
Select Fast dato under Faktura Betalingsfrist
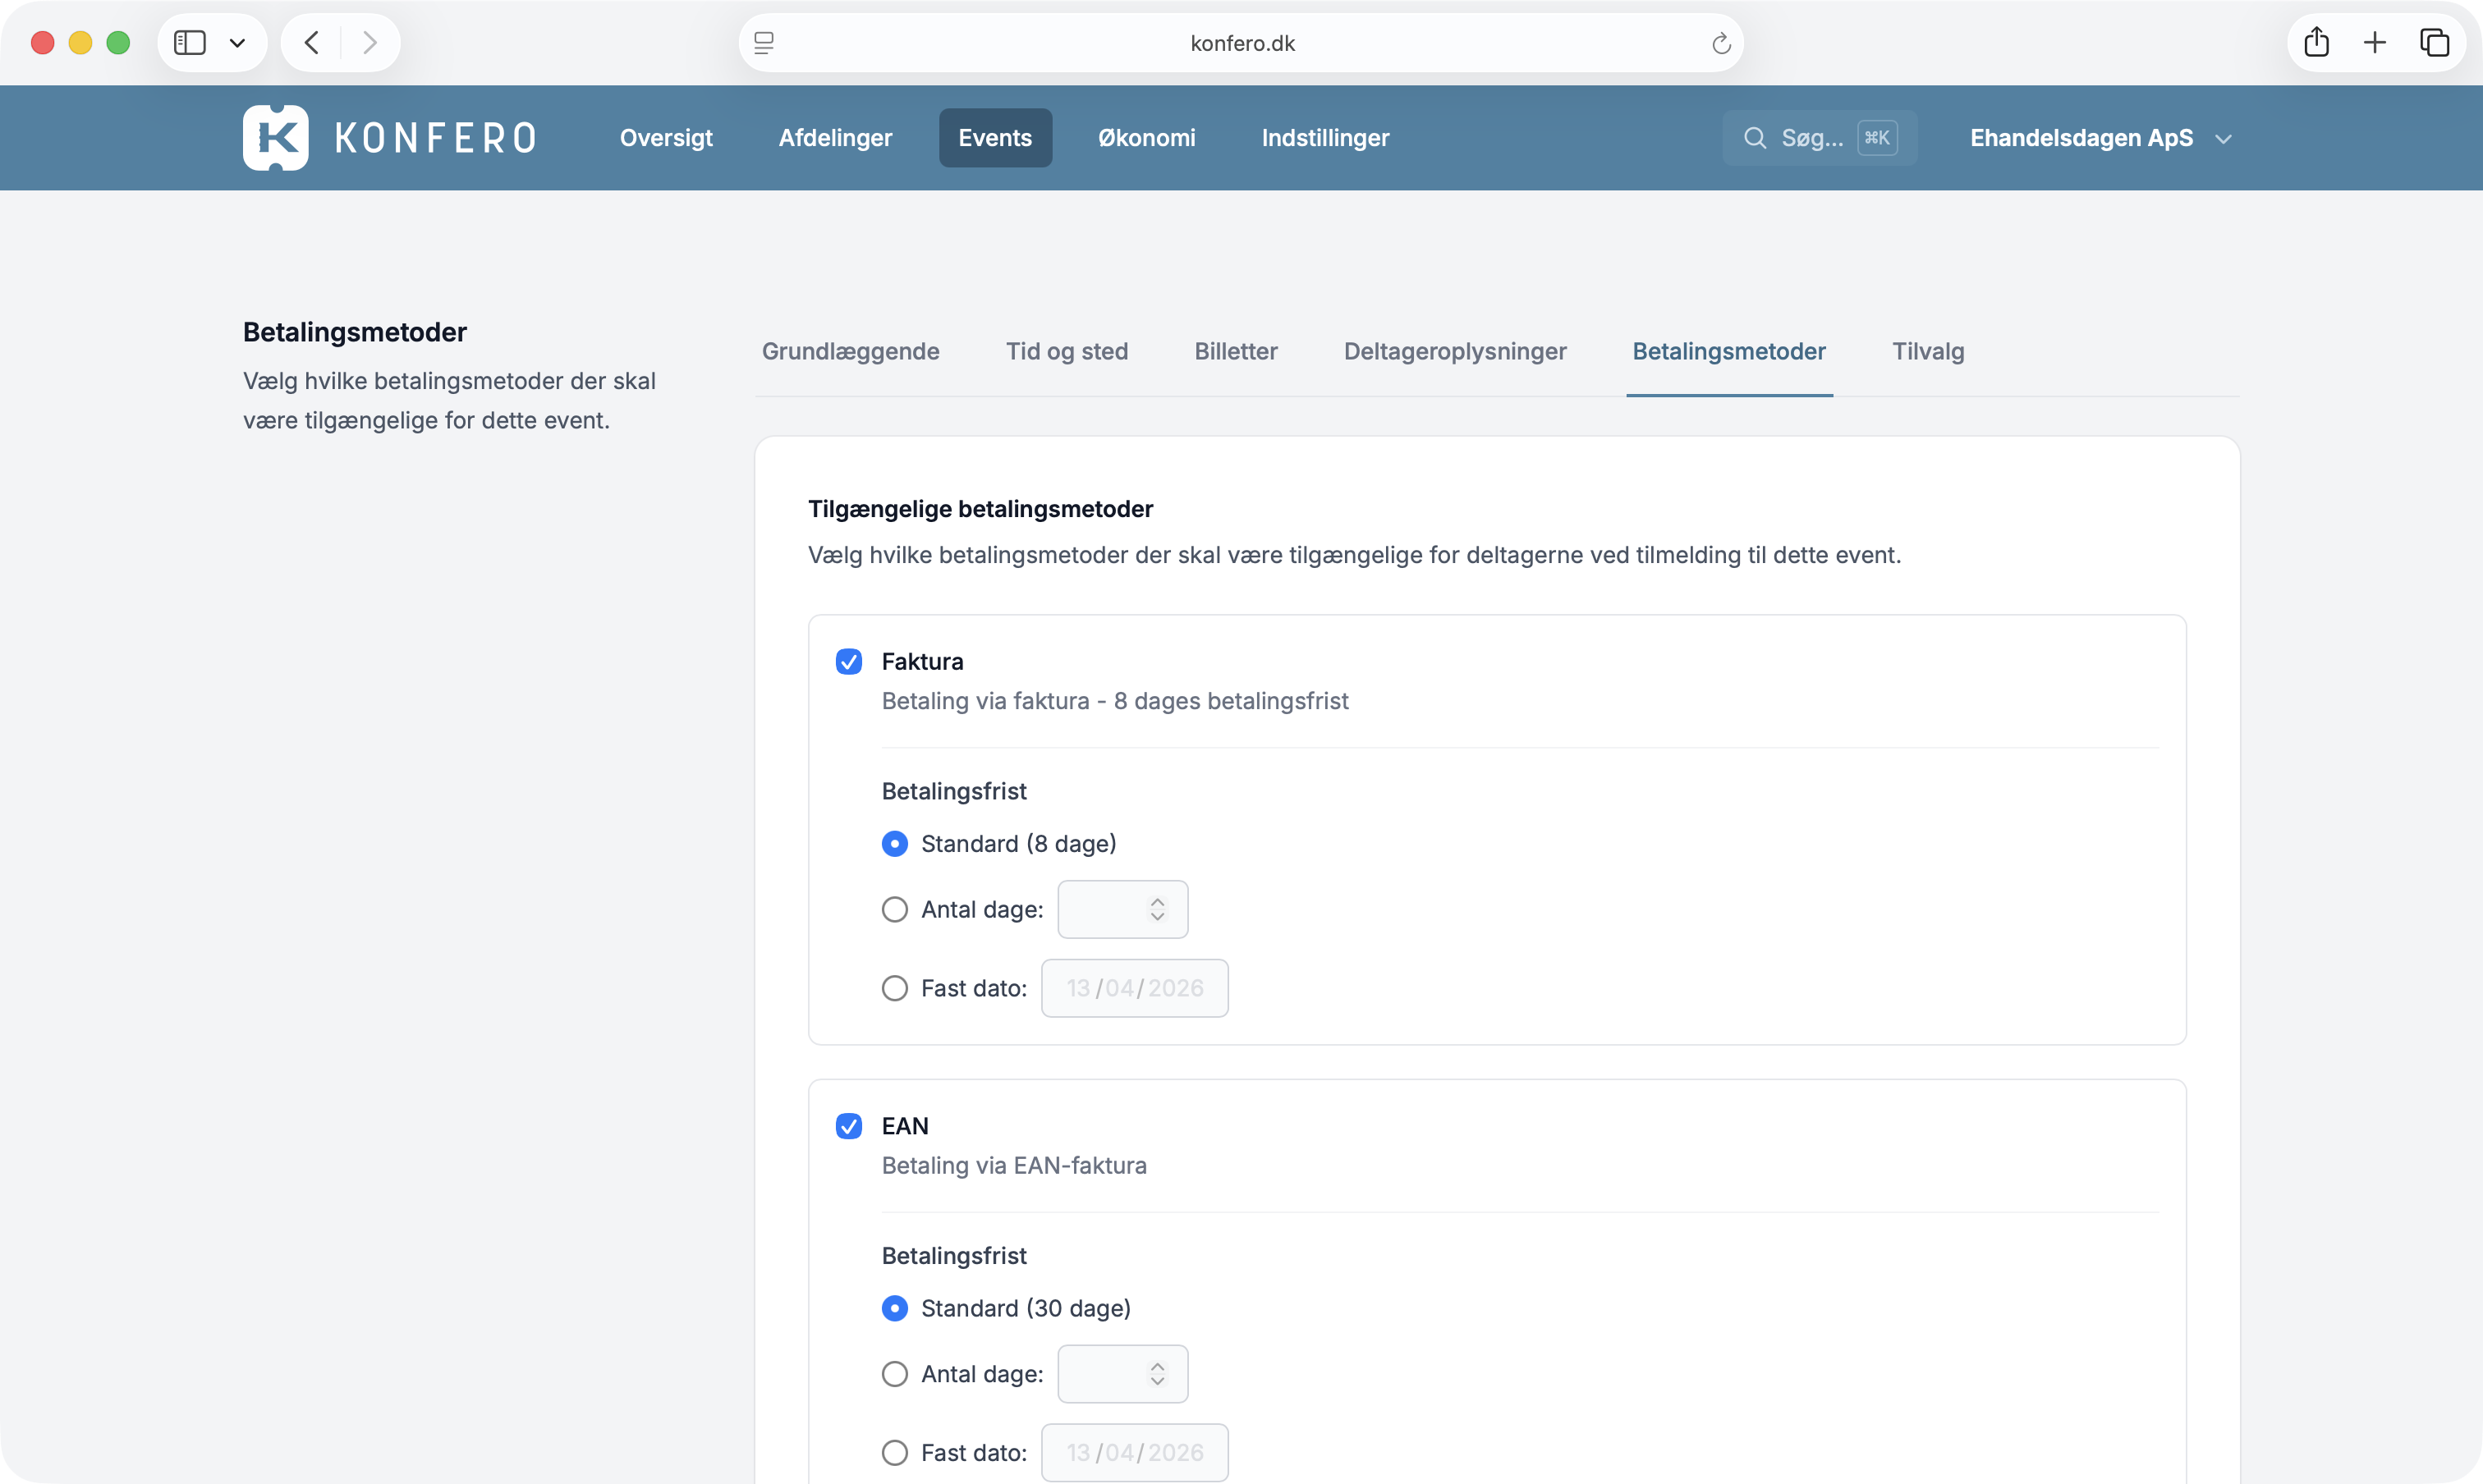pyautogui.click(x=893, y=987)
